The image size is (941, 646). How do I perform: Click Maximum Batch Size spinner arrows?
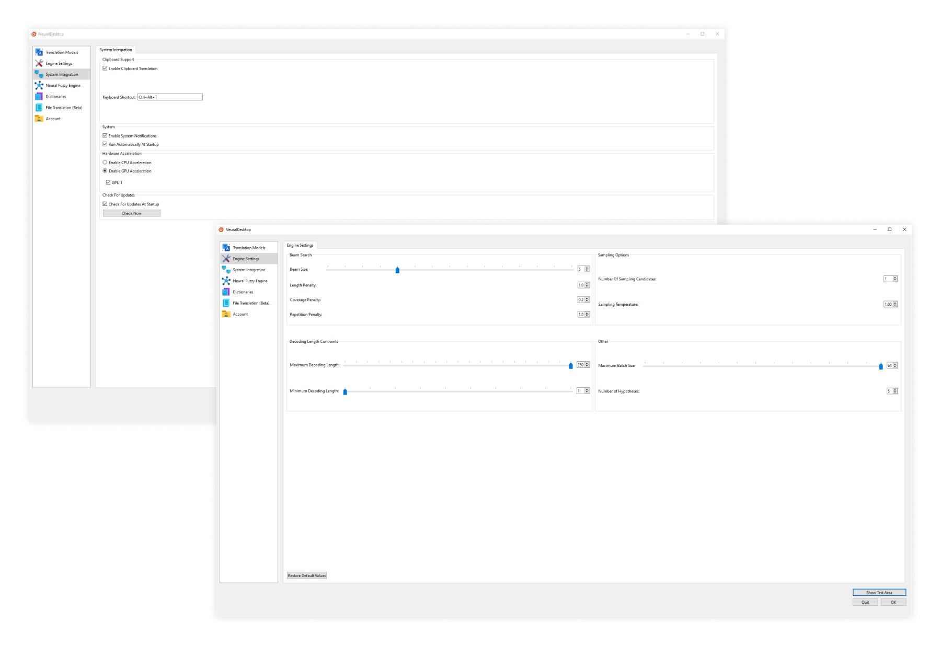click(896, 365)
